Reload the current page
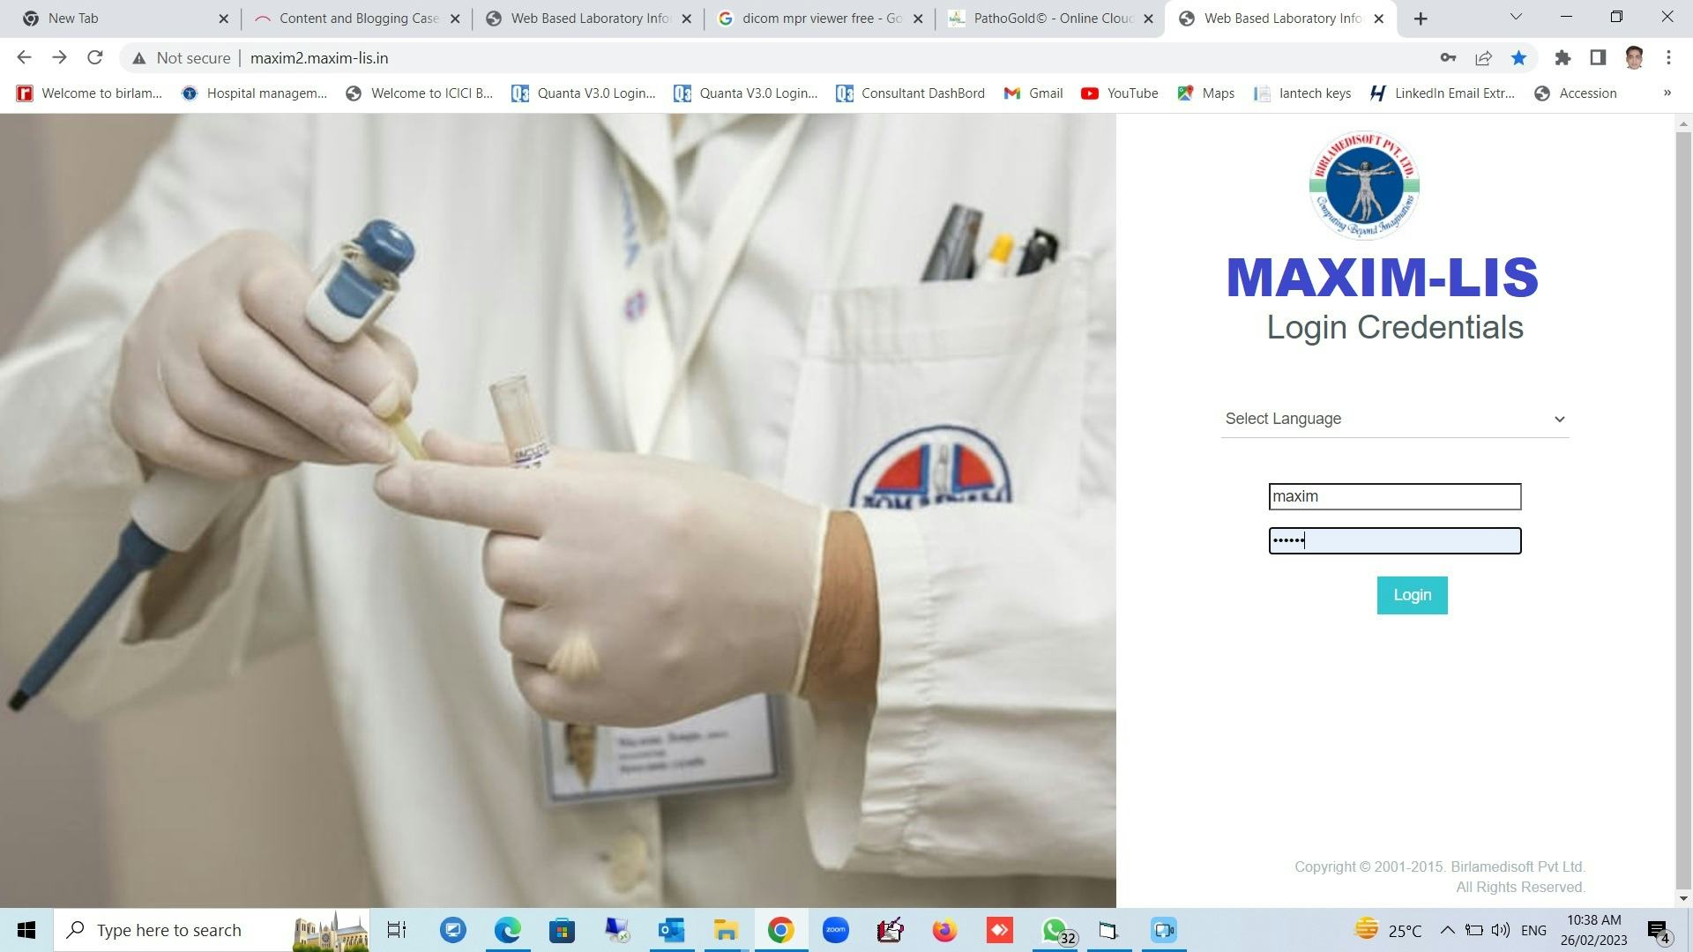 (95, 58)
